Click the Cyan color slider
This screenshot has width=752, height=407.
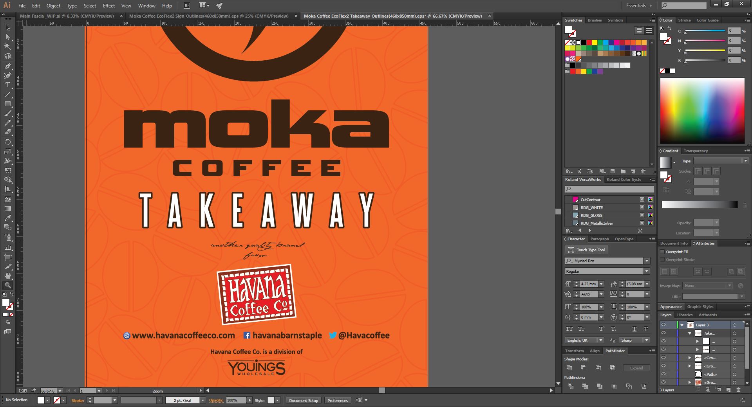tap(705, 31)
